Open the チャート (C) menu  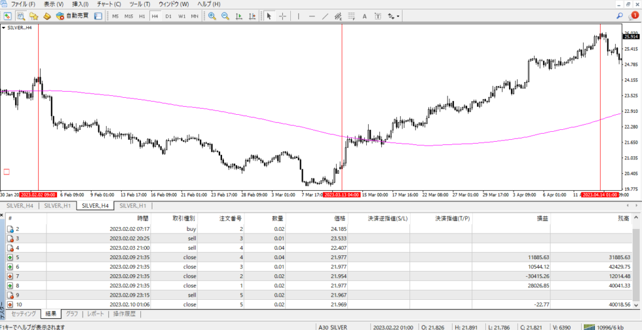coord(108,4)
